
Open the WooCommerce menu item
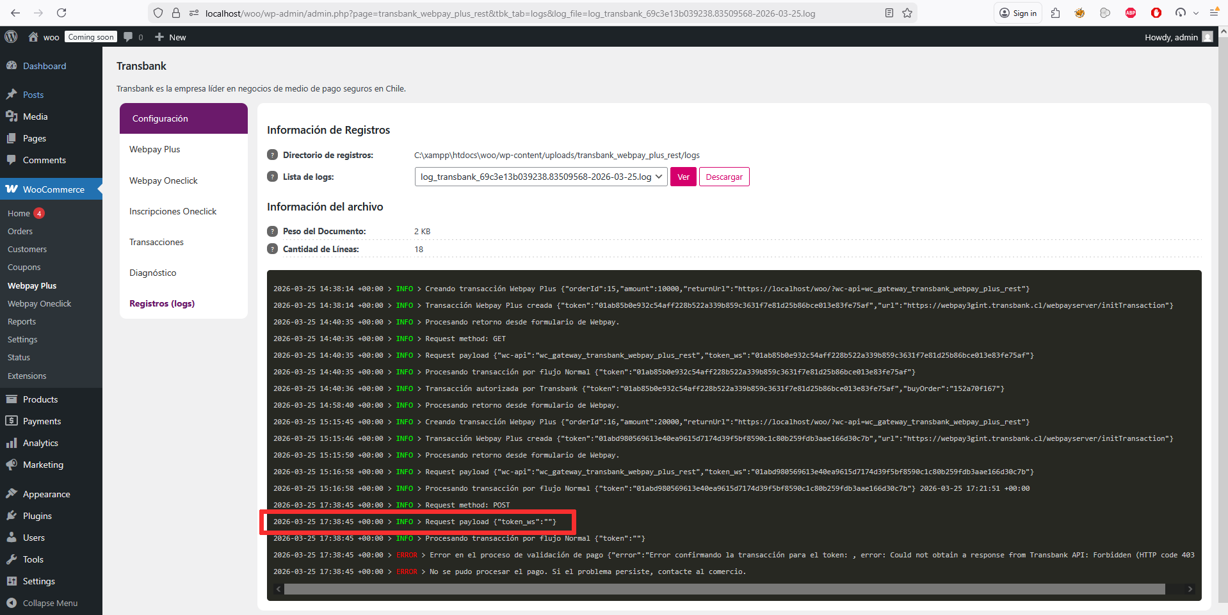[51, 189]
